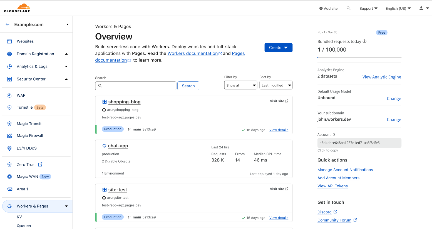Click the Websites icon in sidebar
The width and height of the screenshot is (432, 229).
(9, 41)
